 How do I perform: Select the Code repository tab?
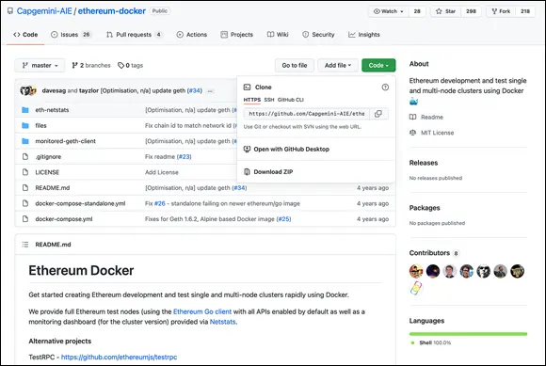click(x=25, y=35)
